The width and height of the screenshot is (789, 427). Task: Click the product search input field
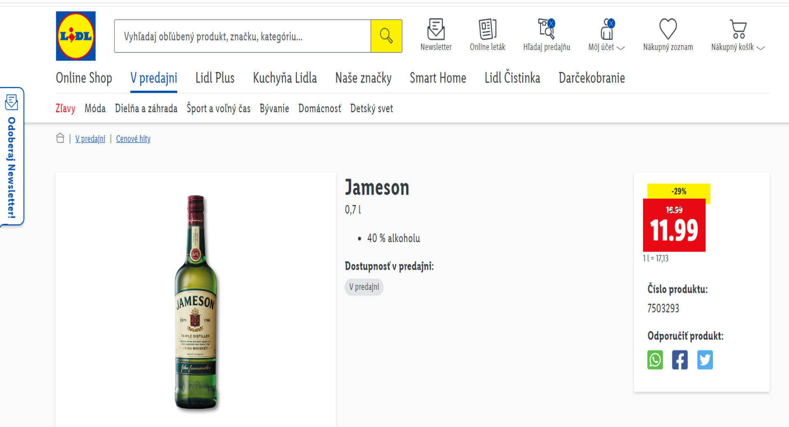(242, 36)
